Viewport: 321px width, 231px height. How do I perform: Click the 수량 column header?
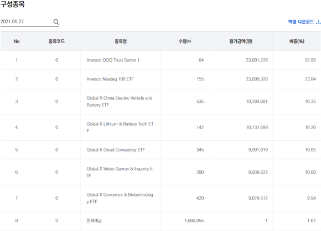[x=185, y=42]
